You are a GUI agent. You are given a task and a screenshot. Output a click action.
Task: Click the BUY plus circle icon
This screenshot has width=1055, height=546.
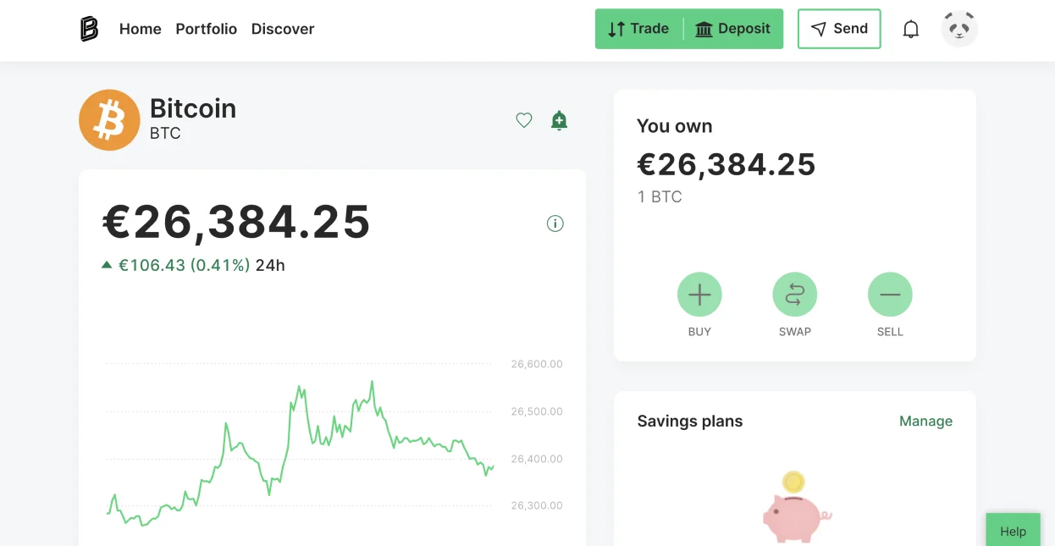[x=699, y=295]
